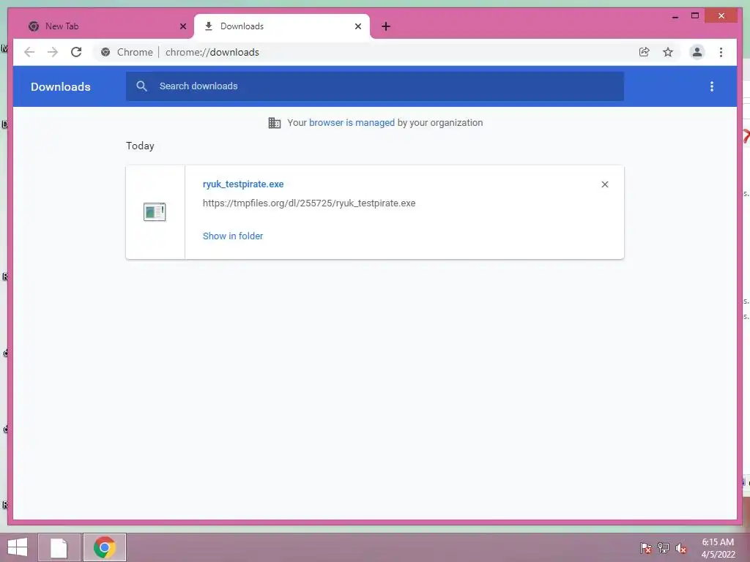Click the Chrome taskbar icon
The image size is (750, 562).
[104, 547]
